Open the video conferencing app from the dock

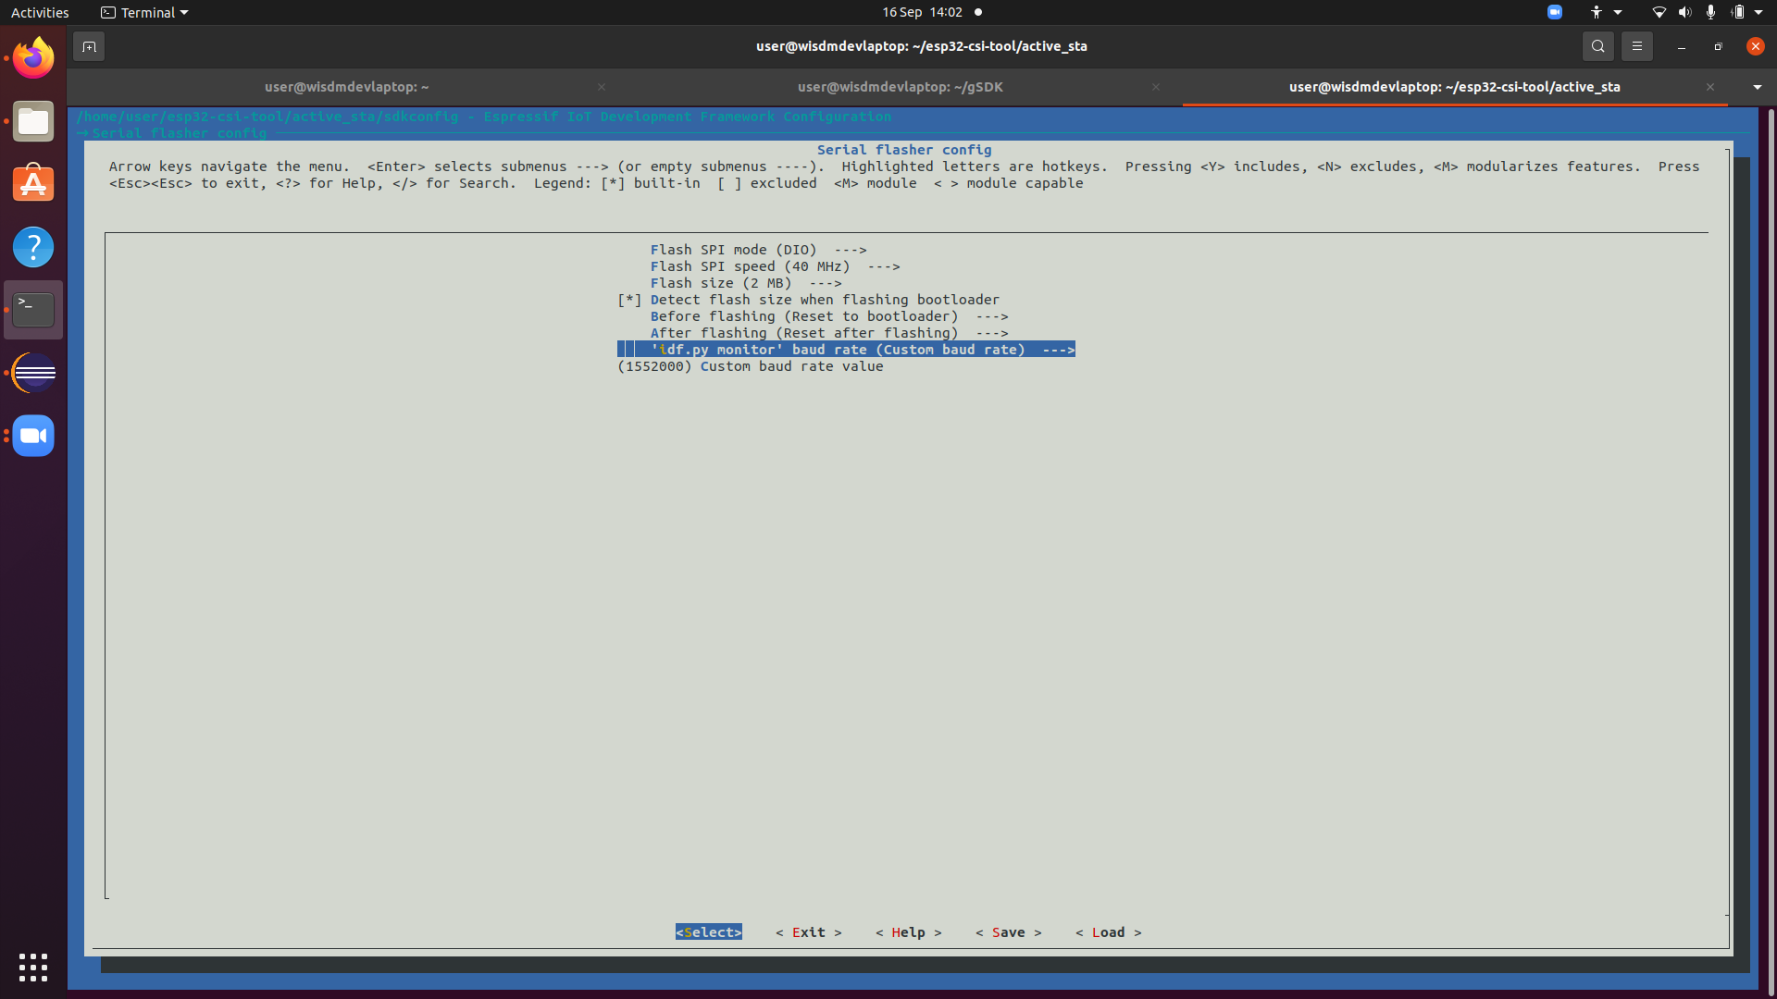(32, 436)
